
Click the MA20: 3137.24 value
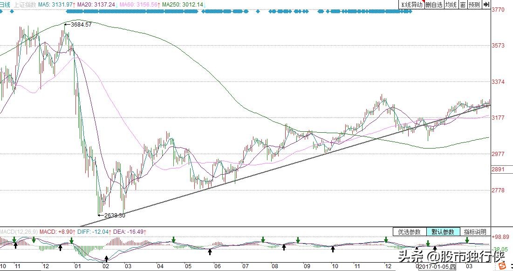pos(96,5)
